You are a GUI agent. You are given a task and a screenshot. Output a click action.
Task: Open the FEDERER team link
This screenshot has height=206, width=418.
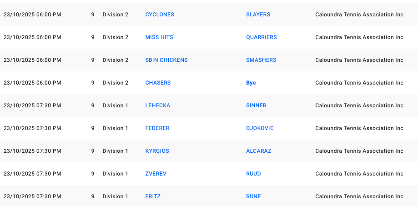[157, 128]
